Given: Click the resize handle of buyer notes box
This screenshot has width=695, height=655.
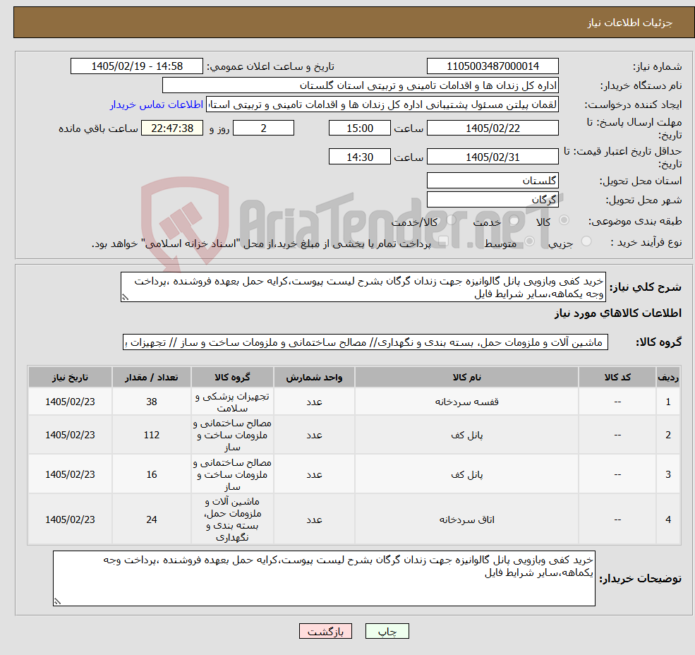Looking at the screenshot, I should tap(58, 601).
